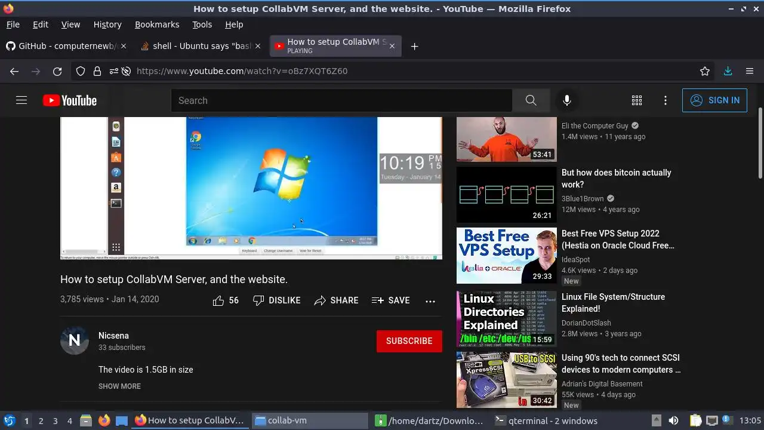764x430 pixels.
Task: Open the desktop start menu icon
Action: point(9,420)
